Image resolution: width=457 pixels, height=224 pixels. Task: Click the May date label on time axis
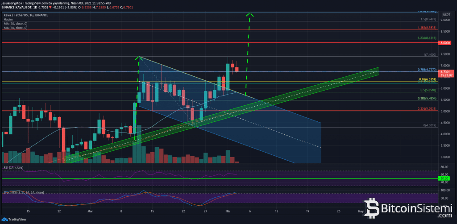coord(361,211)
